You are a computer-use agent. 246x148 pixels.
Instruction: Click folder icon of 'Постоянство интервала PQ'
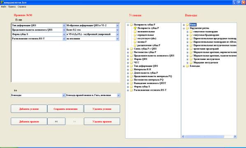pyautogui.click(x=132, y=80)
